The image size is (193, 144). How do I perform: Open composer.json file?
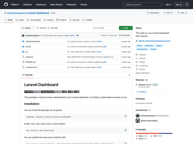31,67
